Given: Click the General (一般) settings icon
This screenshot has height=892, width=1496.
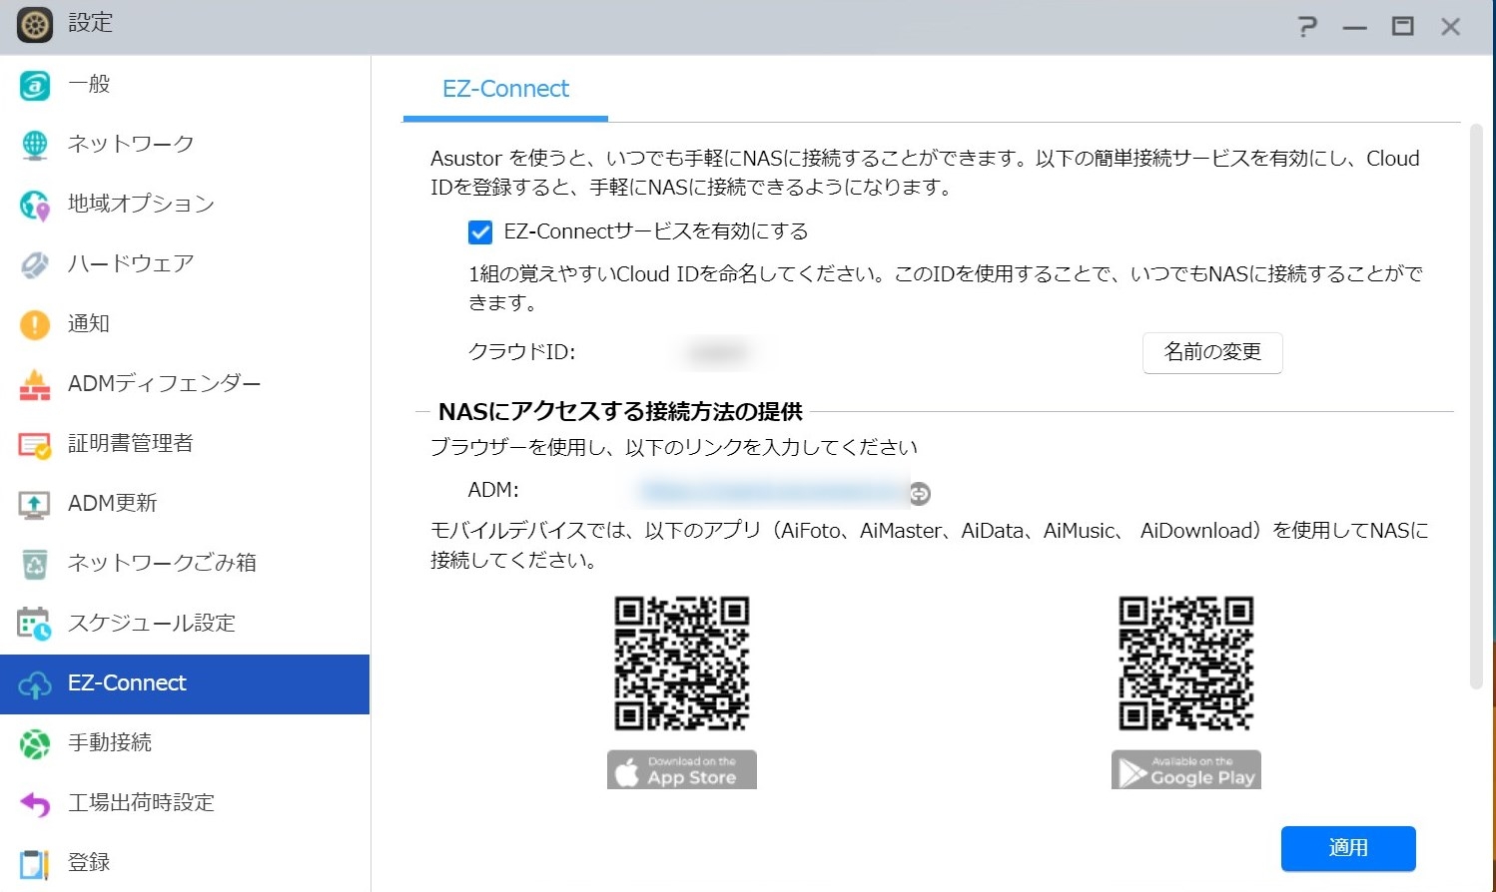Looking at the screenshot, I should [35, 86].
